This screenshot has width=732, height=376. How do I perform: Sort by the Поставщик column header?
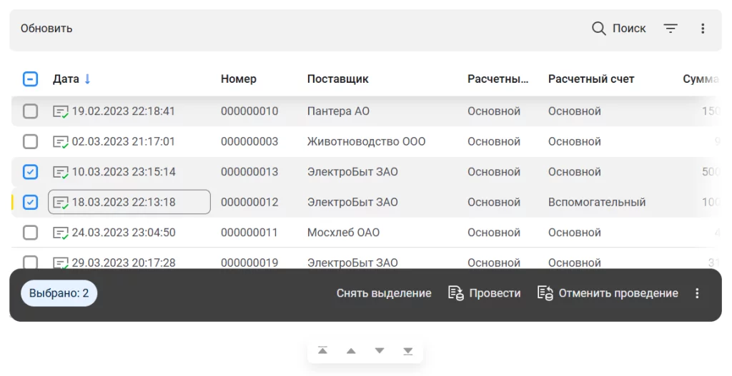tap(337, 79)
